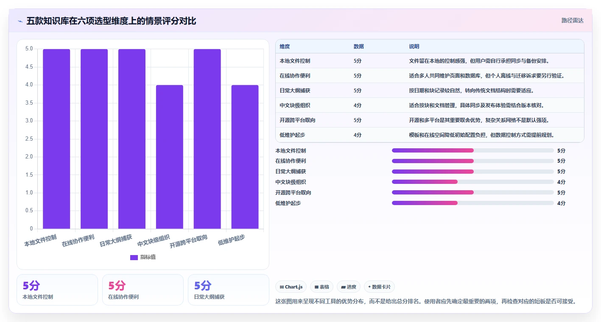Toggle the 指标值 legend swatch

[x=134, y=257]
